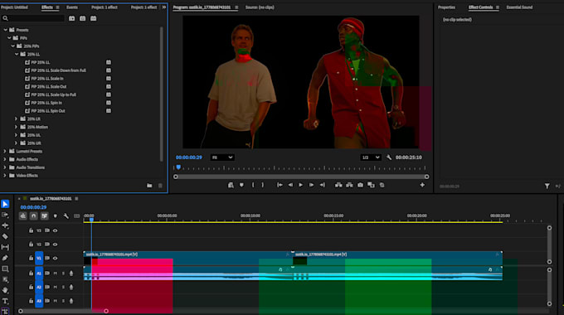This screenshot has width=564, height=315.
Task: Click Play in Program monitor
Action: pyautogui.click(x=301, y=185)
